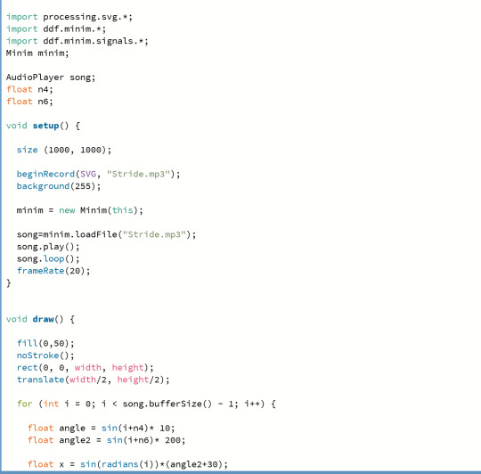Image resolution: width=481 pixels, height=474 pixels.
Task: Click the for loop with song.bufferSize()
Action: tap(146, 404)
